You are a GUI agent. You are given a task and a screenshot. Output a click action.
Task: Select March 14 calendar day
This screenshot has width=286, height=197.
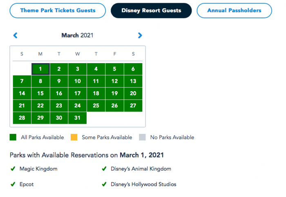(22, 93)
